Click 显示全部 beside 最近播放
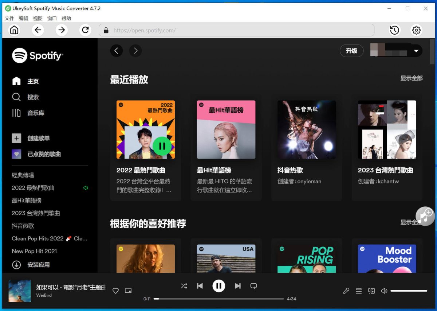 [412, 78]
